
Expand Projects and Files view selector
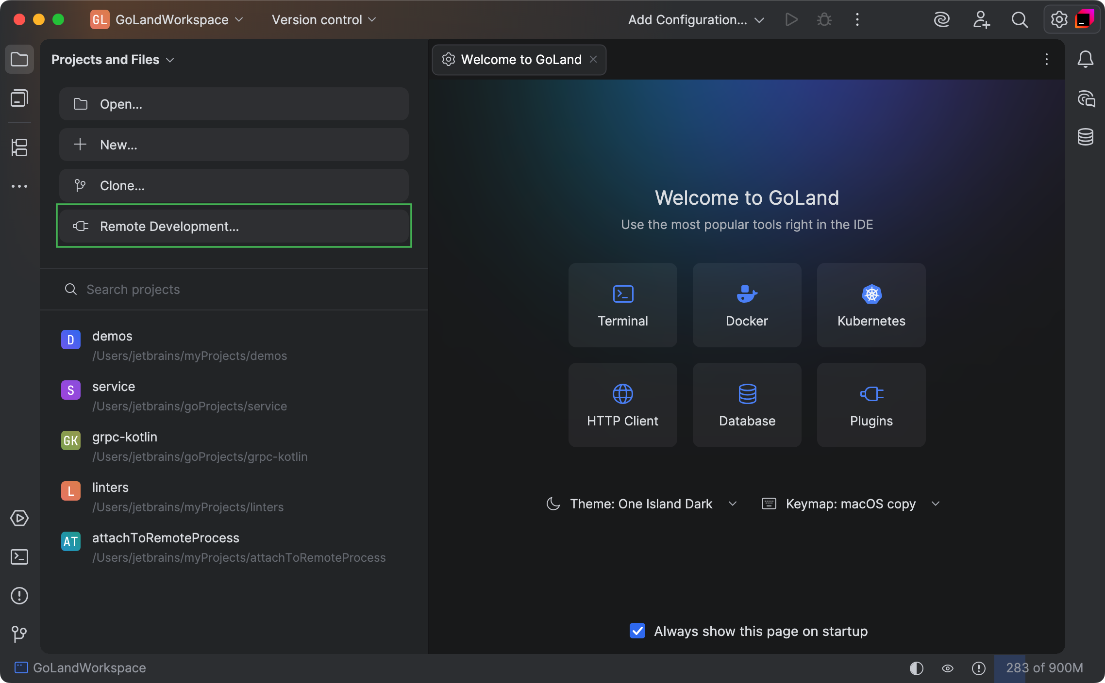tap(113, 59)
